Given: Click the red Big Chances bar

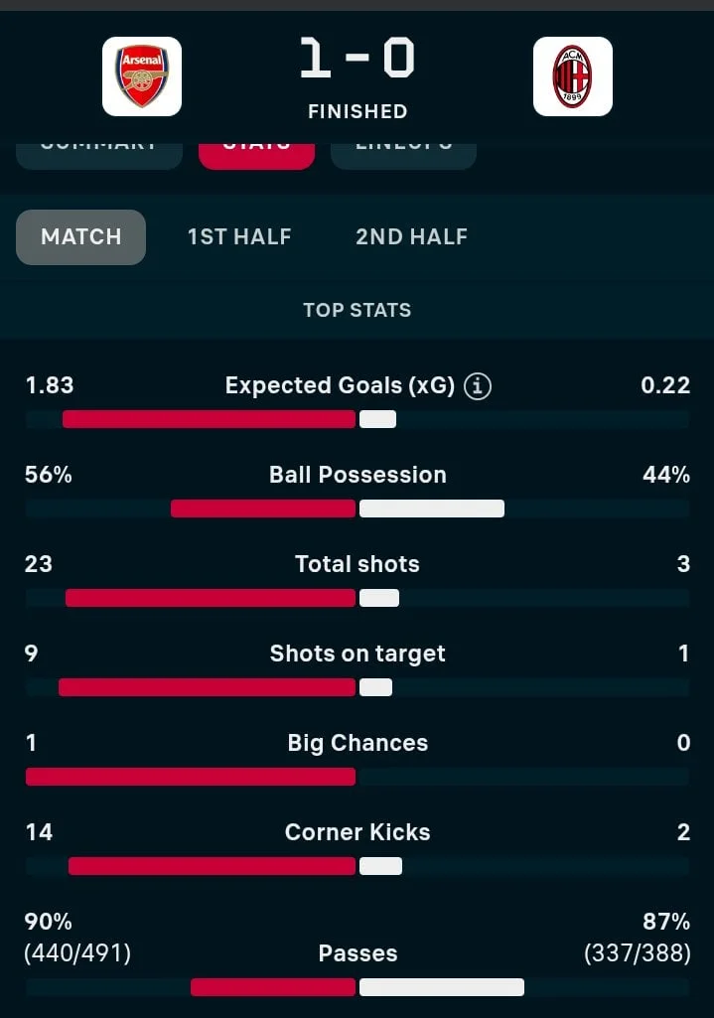Looking at the screenshot, I should click(191, 777).
